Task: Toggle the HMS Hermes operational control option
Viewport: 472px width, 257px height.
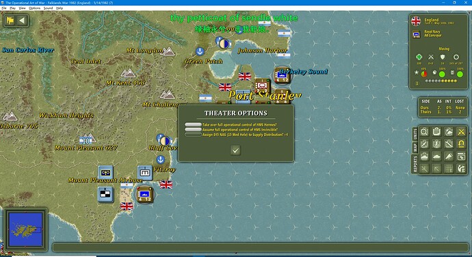Action: click(193, 124)
